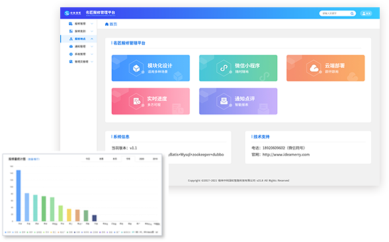This screenshot has width=389, height=242.
Task: Expand the 管理员管理 chevron
Action: tap(92, 61)
